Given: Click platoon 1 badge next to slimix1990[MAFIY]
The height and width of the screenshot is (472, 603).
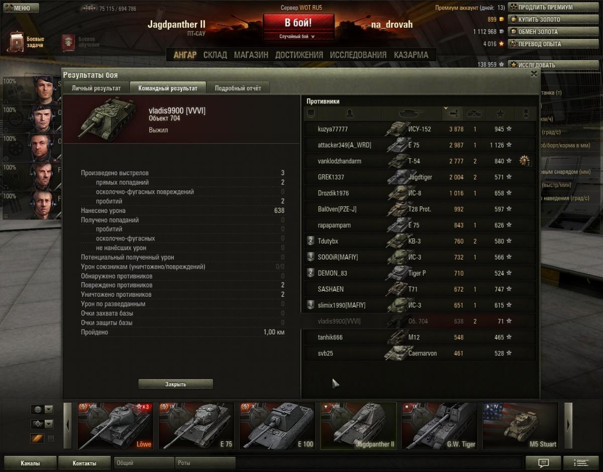Looking at the screenshot, I should tap(311, 305).
